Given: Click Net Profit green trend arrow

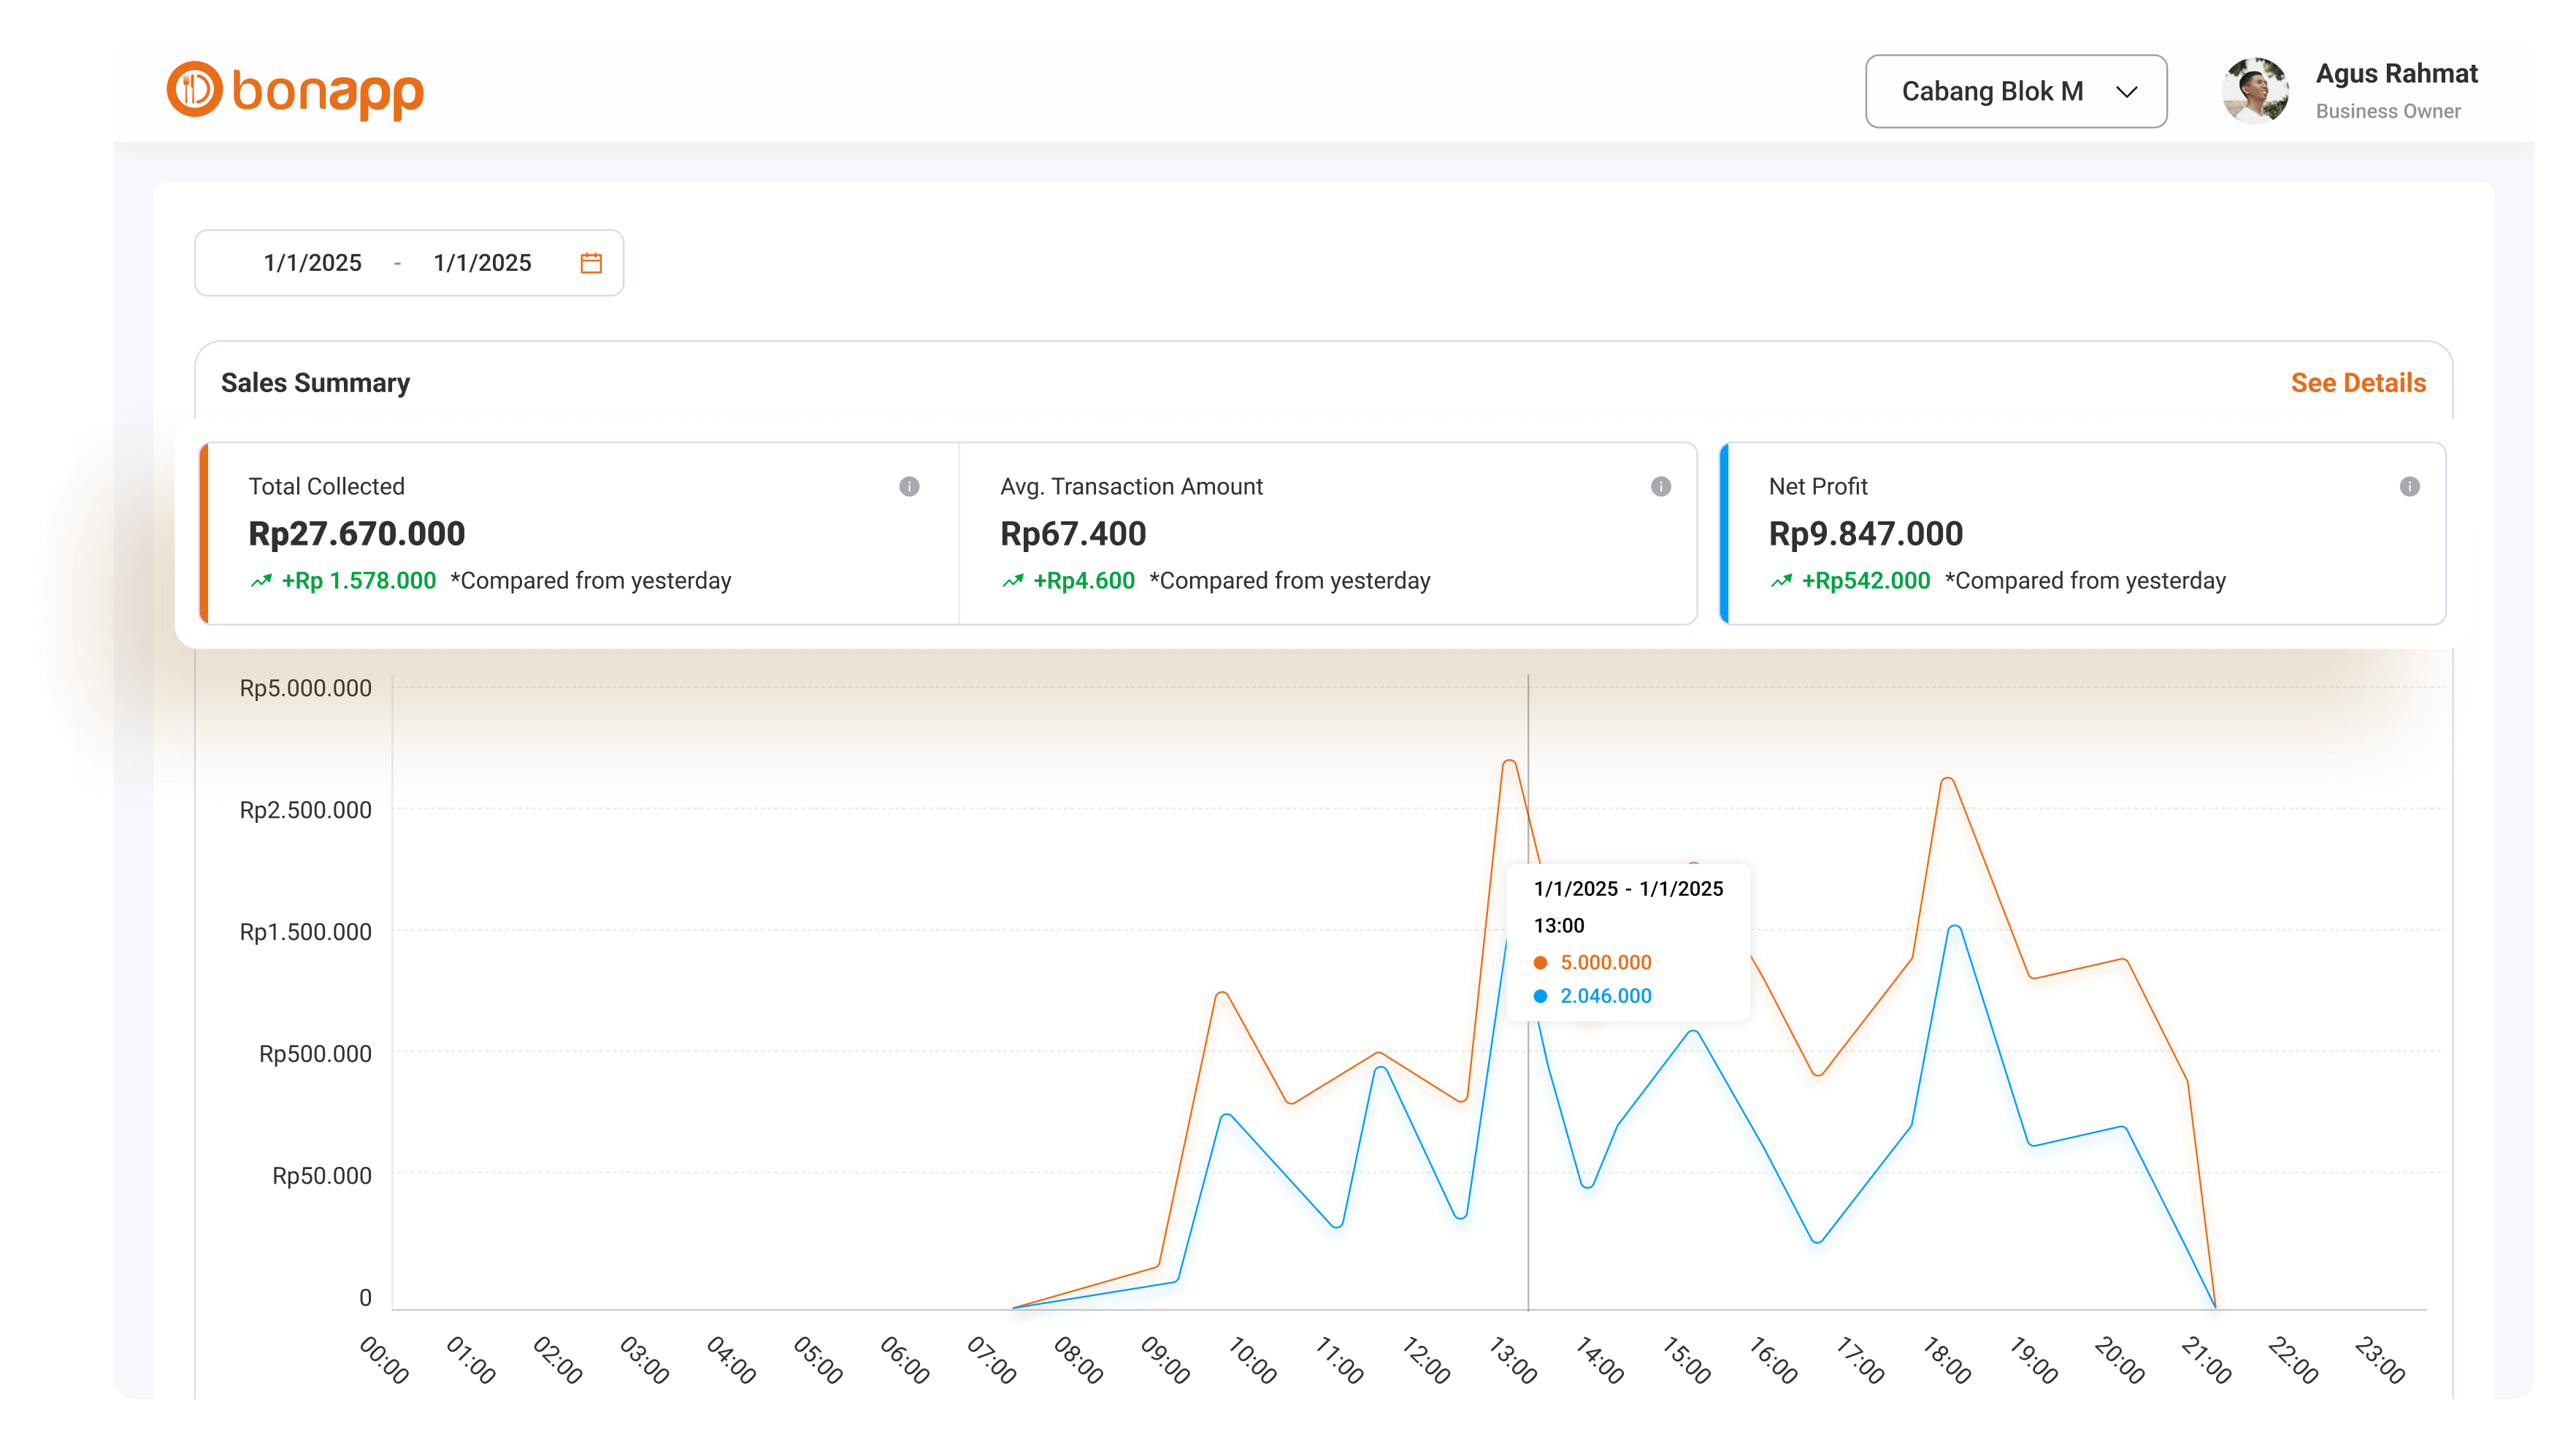Looking at the screenshot, I should (1781, 581).
